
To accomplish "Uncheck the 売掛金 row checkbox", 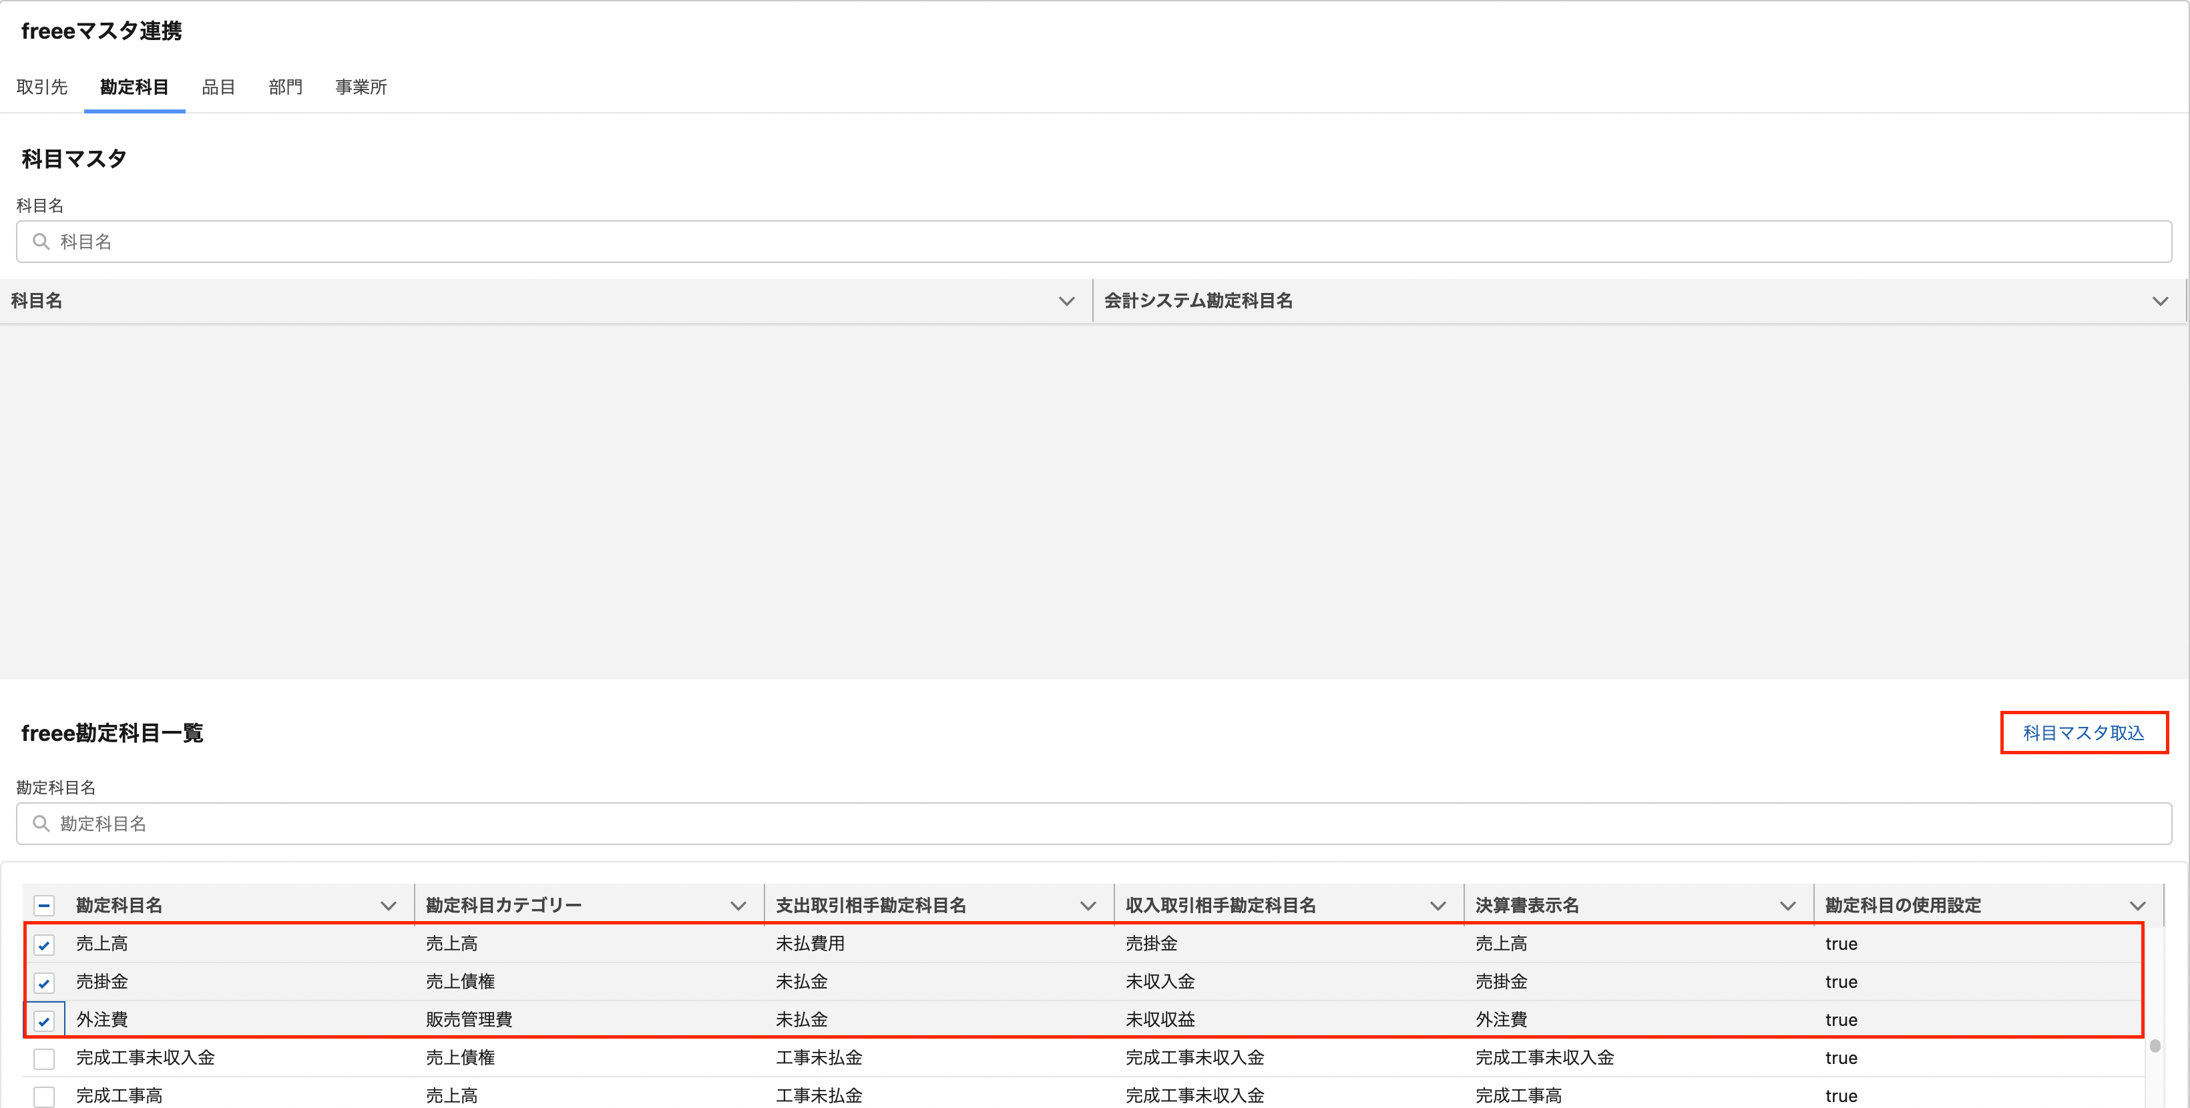I will click(44, 983).
